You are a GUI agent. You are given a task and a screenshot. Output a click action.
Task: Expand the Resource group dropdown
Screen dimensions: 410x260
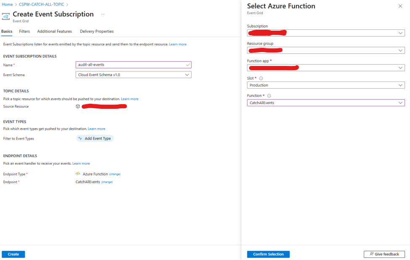[325, 50]
